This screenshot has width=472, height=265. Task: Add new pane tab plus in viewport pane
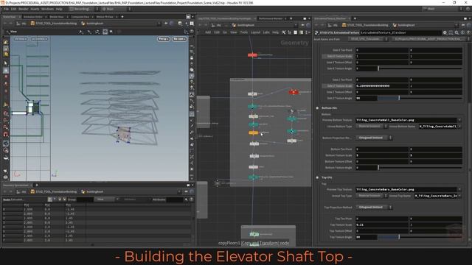[x=122, y=17]
